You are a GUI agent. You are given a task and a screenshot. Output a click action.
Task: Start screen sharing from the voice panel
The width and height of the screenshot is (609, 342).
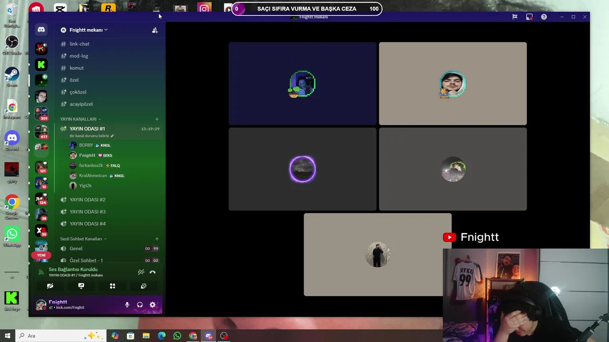tap(81, 286)
